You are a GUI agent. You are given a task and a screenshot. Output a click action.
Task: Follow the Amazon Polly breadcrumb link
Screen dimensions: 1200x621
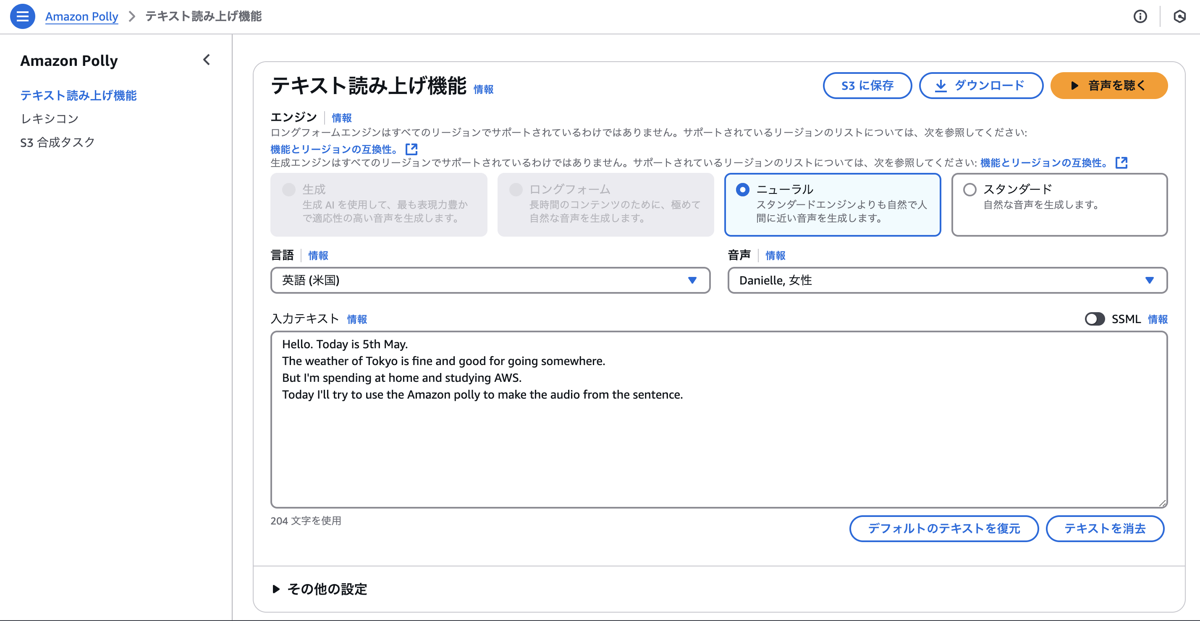[81, 16]
